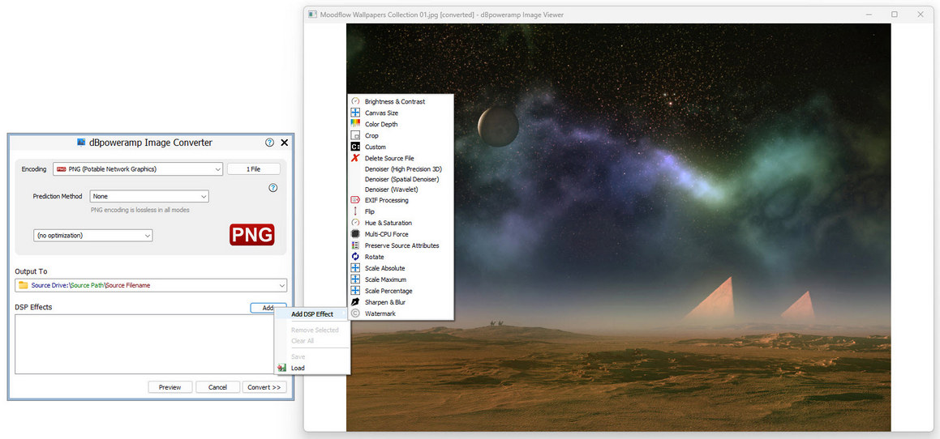The height and width of the screenshot is (439, 940).
Task: Click the Scale Absolute icon
Action: (x=355, y=268)
